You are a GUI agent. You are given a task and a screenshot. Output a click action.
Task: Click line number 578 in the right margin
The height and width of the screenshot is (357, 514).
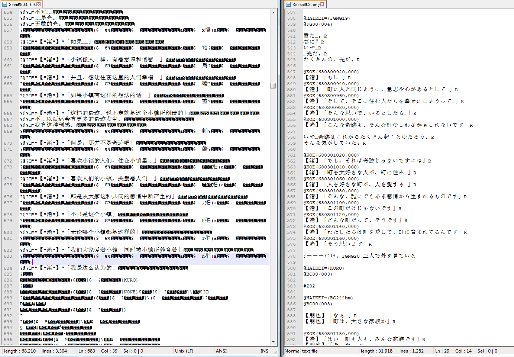coord(291,256)
